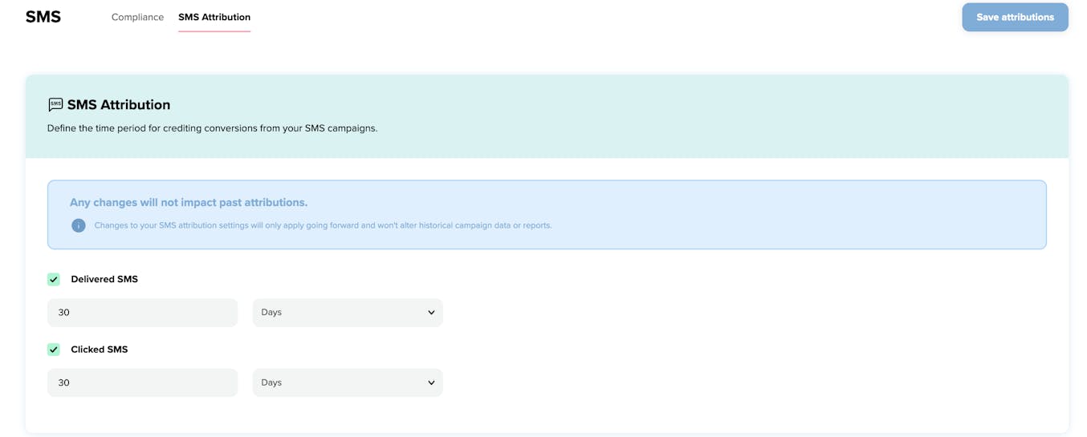1087x437 pixels.
Task: Click the Delivered SMS label
Action: 104,279
